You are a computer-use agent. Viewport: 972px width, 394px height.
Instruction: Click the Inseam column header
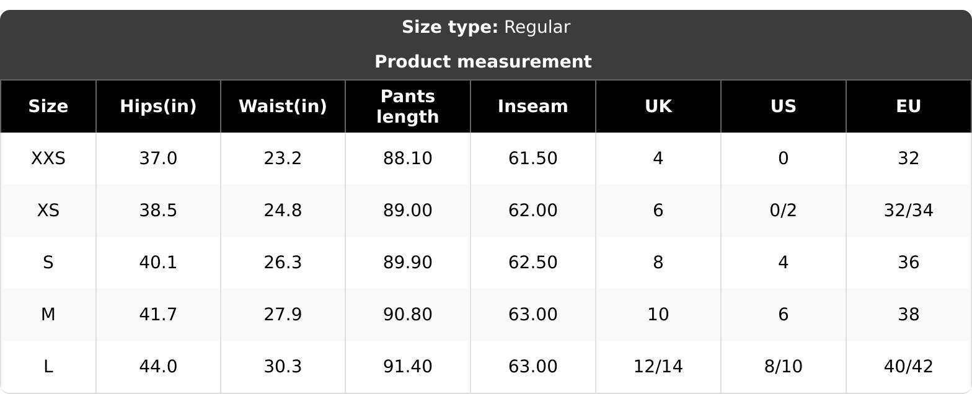[x=533, y=107]
